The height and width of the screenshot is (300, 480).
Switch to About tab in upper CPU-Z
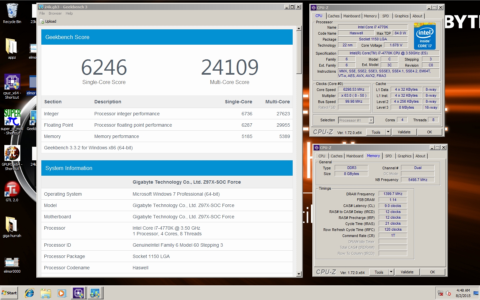coord(417,16)
